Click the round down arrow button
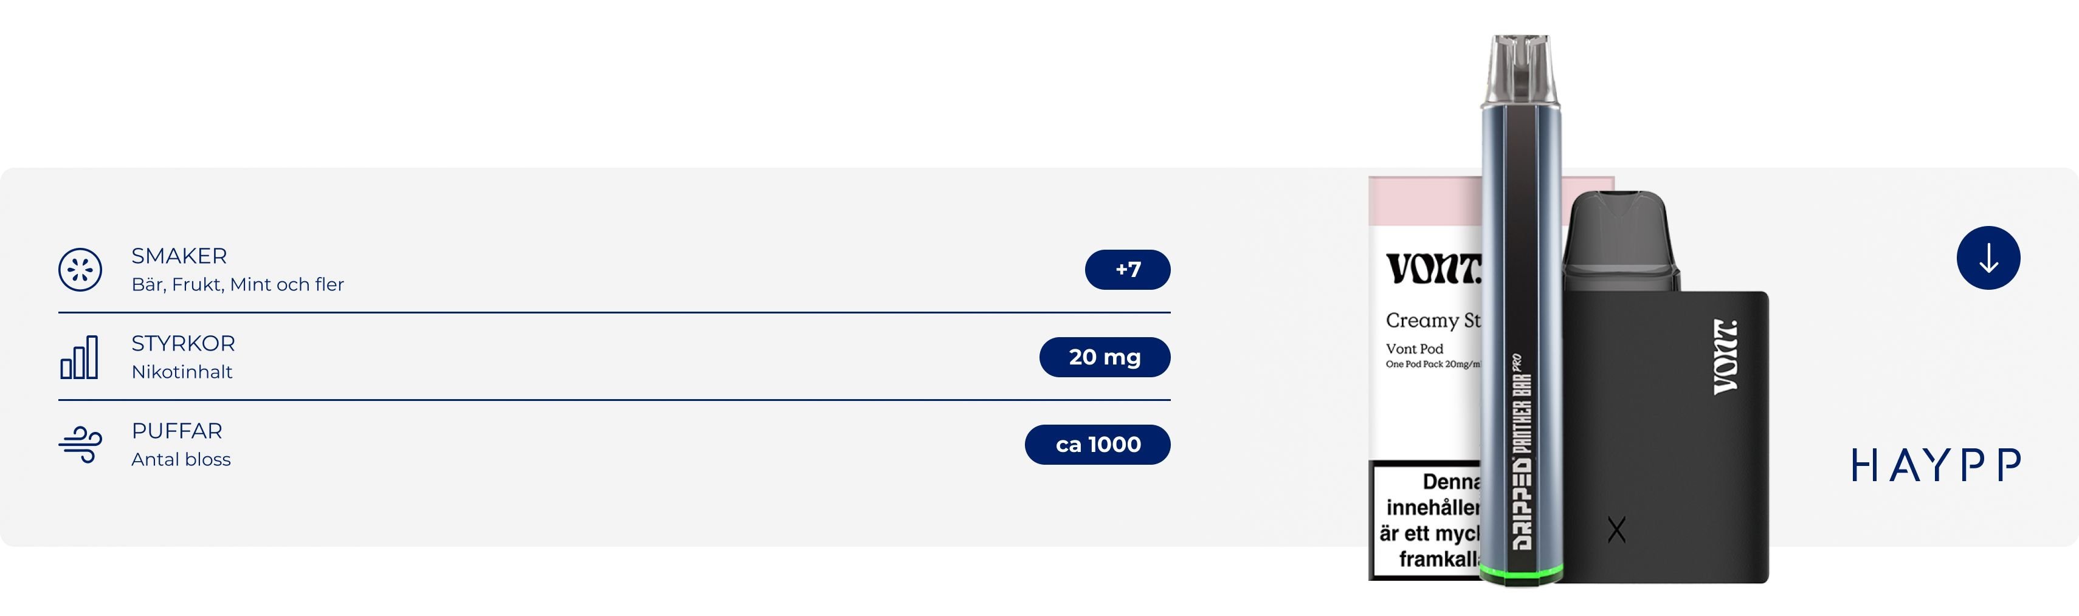The image size is (2079, 616). pos(1988,258)
